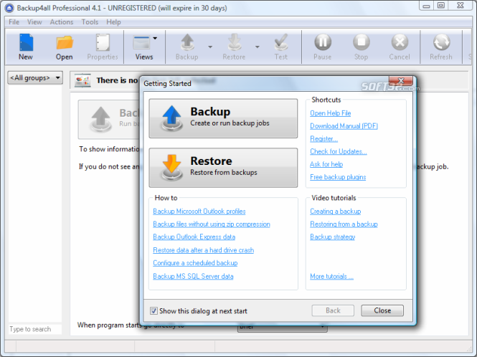Image resolution: width=477 pixels, height=357 pixels.
Task: Open the View menu
Action: click(34, 22)
